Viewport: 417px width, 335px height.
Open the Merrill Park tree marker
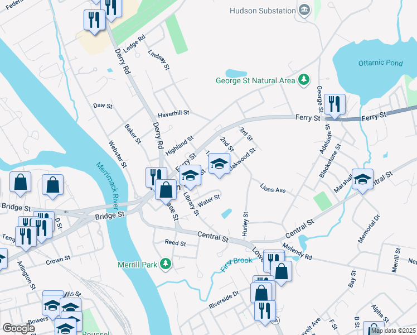point(166,264)
